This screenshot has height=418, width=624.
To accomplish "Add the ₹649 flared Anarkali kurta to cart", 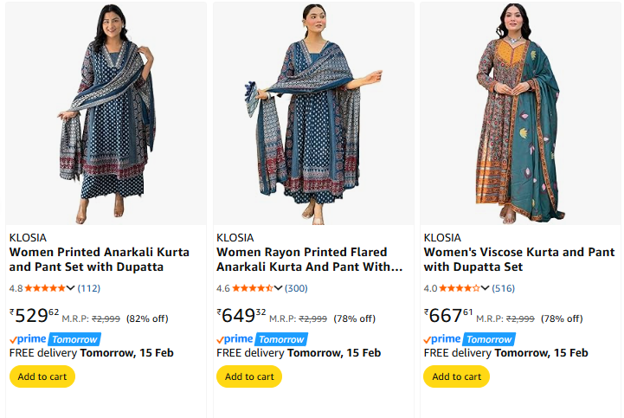I will point(249,376).
